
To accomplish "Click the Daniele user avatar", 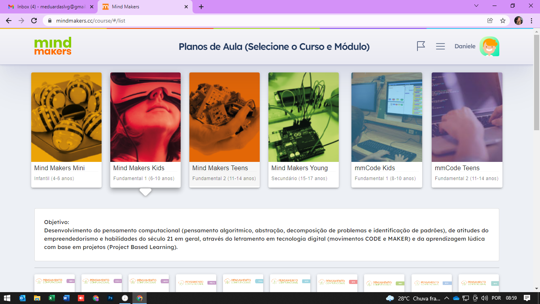I will (x=489, y=46).
